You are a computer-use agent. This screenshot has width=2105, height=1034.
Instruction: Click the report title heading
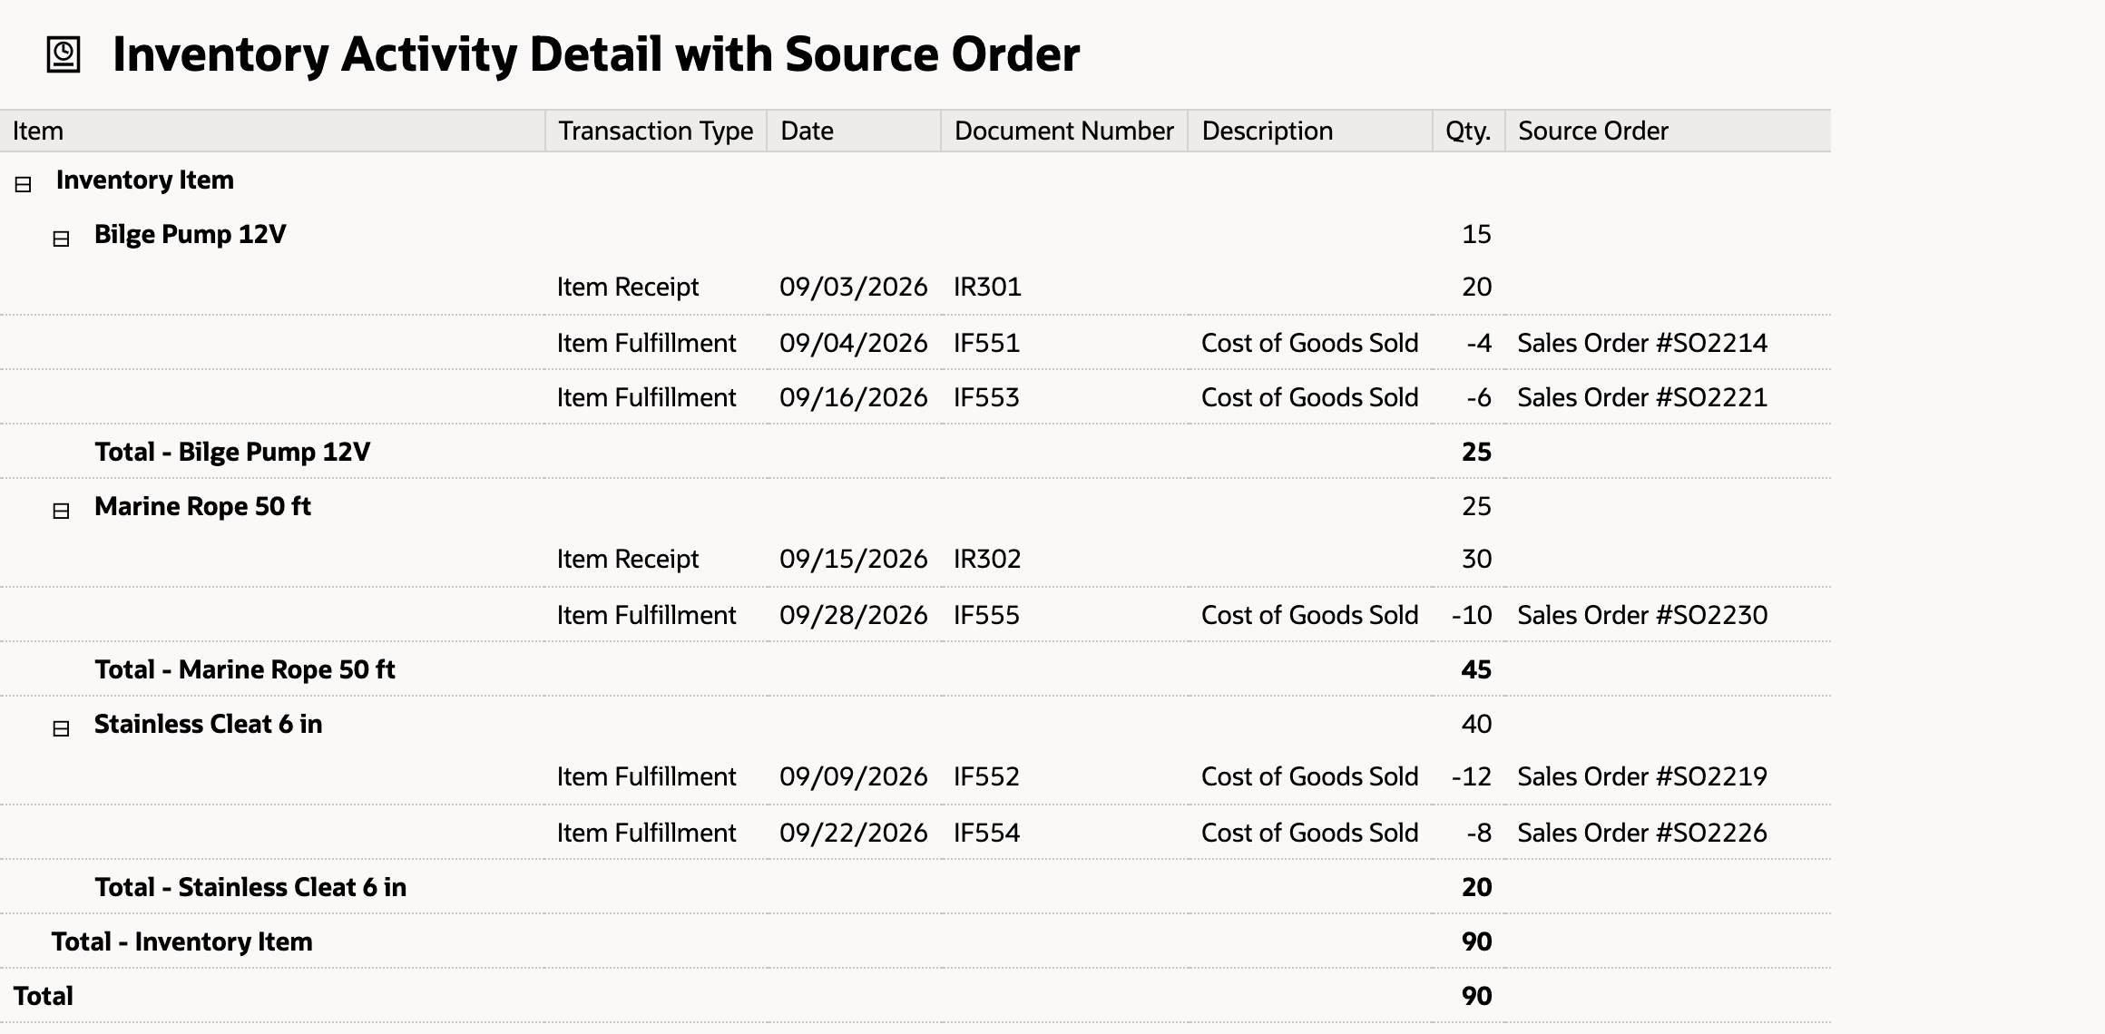[x=596, y=54]
